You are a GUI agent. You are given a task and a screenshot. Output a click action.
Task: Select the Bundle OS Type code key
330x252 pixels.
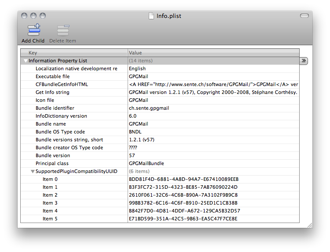(x=60, y=132)
